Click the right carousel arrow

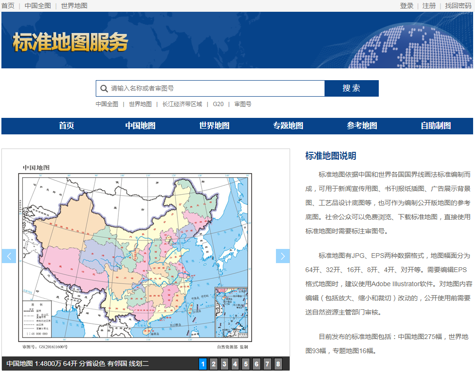(283, 256)
